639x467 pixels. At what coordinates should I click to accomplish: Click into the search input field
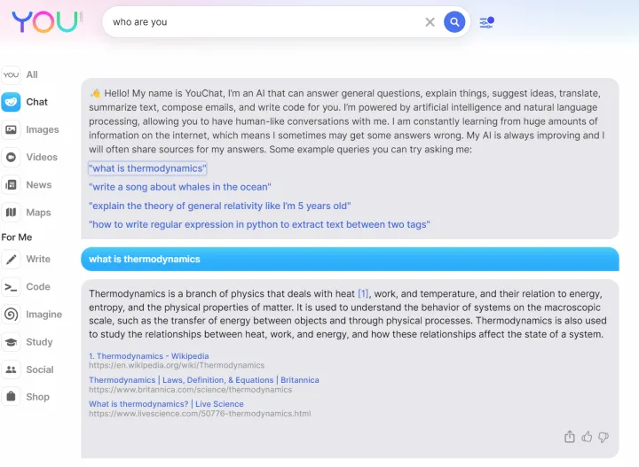(262, 22)
